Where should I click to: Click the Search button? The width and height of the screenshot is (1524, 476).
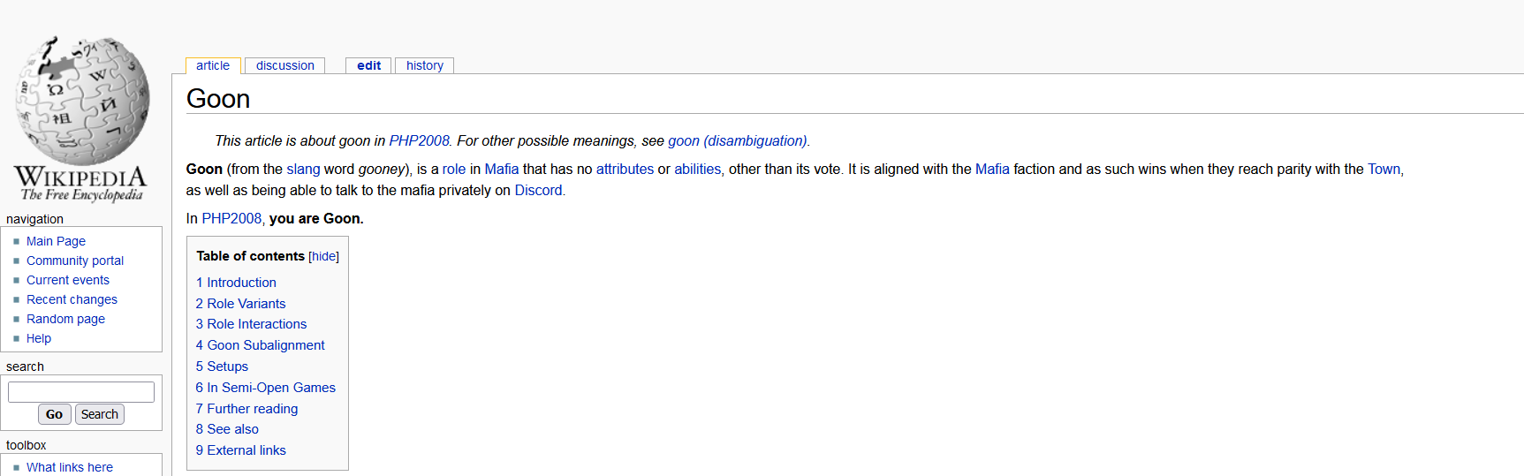pyautogui.click(x=100, y=414)
